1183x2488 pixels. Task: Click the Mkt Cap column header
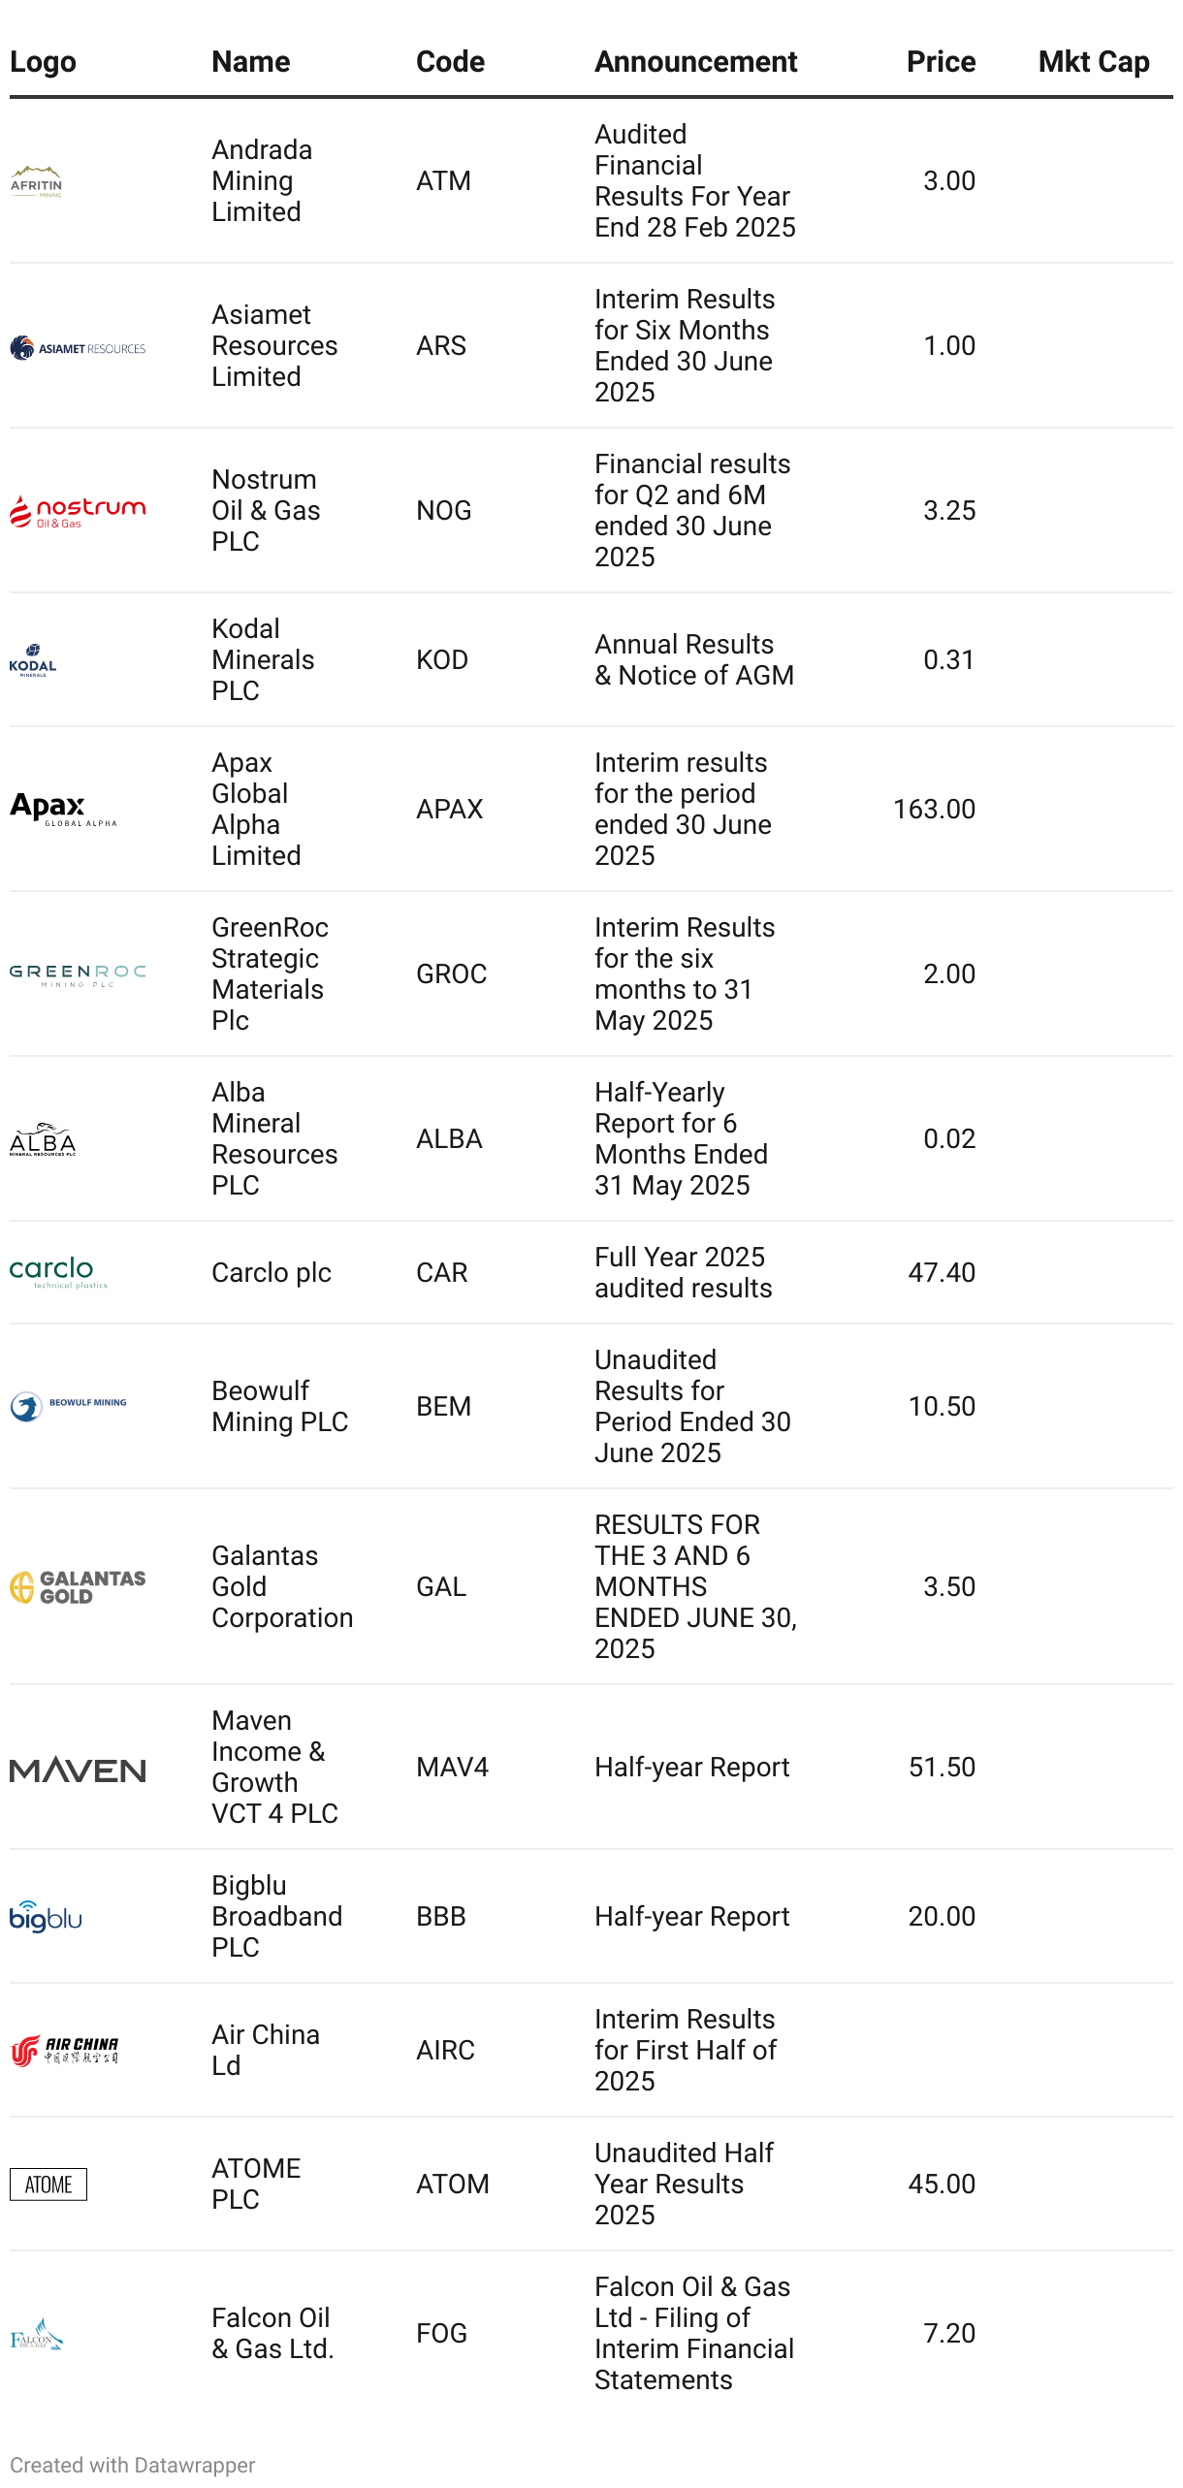[1093, 62]
